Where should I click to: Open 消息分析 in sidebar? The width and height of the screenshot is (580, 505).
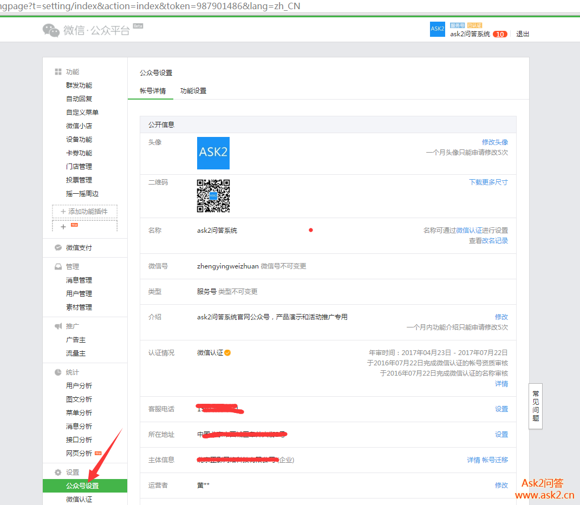click(79, 427)
